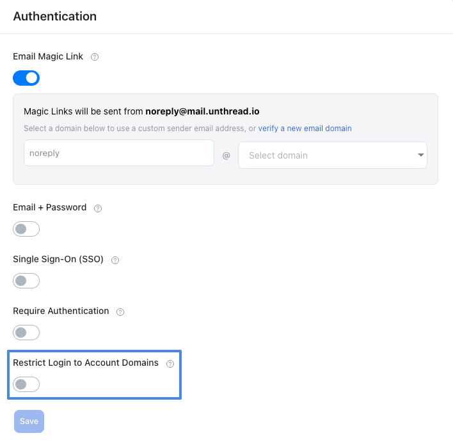Click the help icon next to Email + Password
The image size is (453, 447).
98,208
